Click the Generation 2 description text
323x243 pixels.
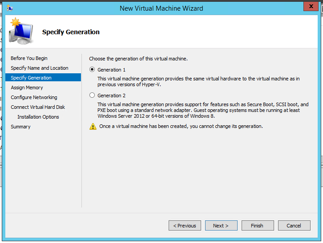(x=202, y=110)
